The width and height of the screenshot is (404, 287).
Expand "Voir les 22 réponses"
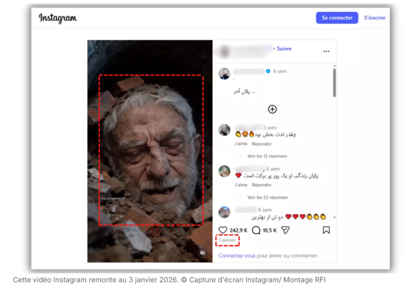267,197
